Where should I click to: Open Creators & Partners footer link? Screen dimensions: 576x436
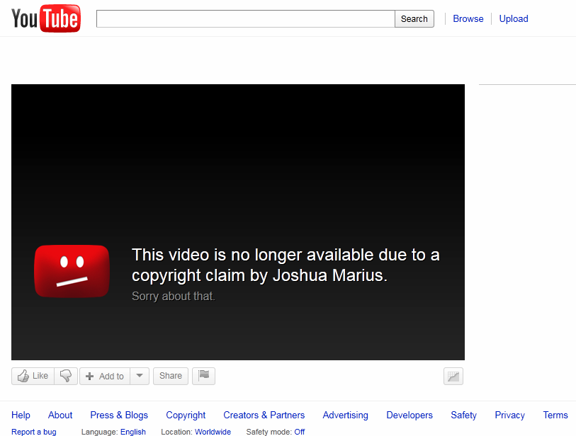[264, 415]
